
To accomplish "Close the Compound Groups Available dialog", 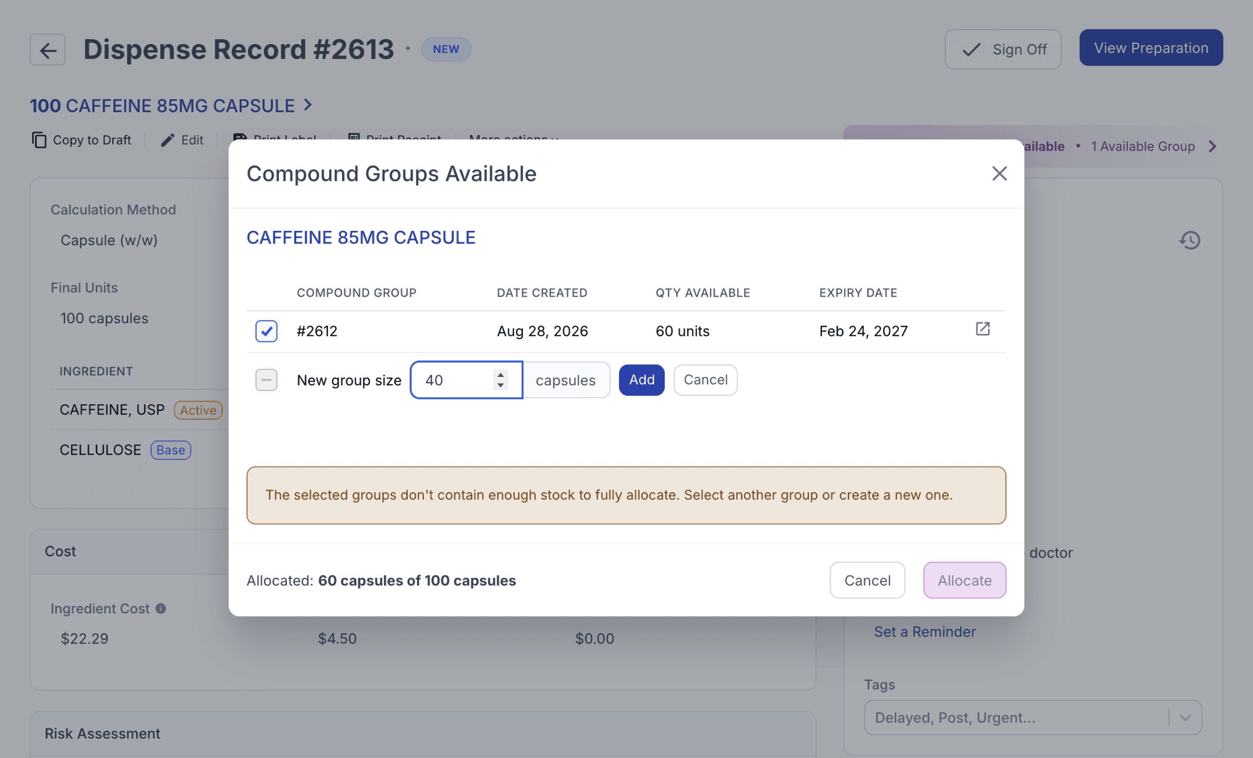I will (999, 174).
